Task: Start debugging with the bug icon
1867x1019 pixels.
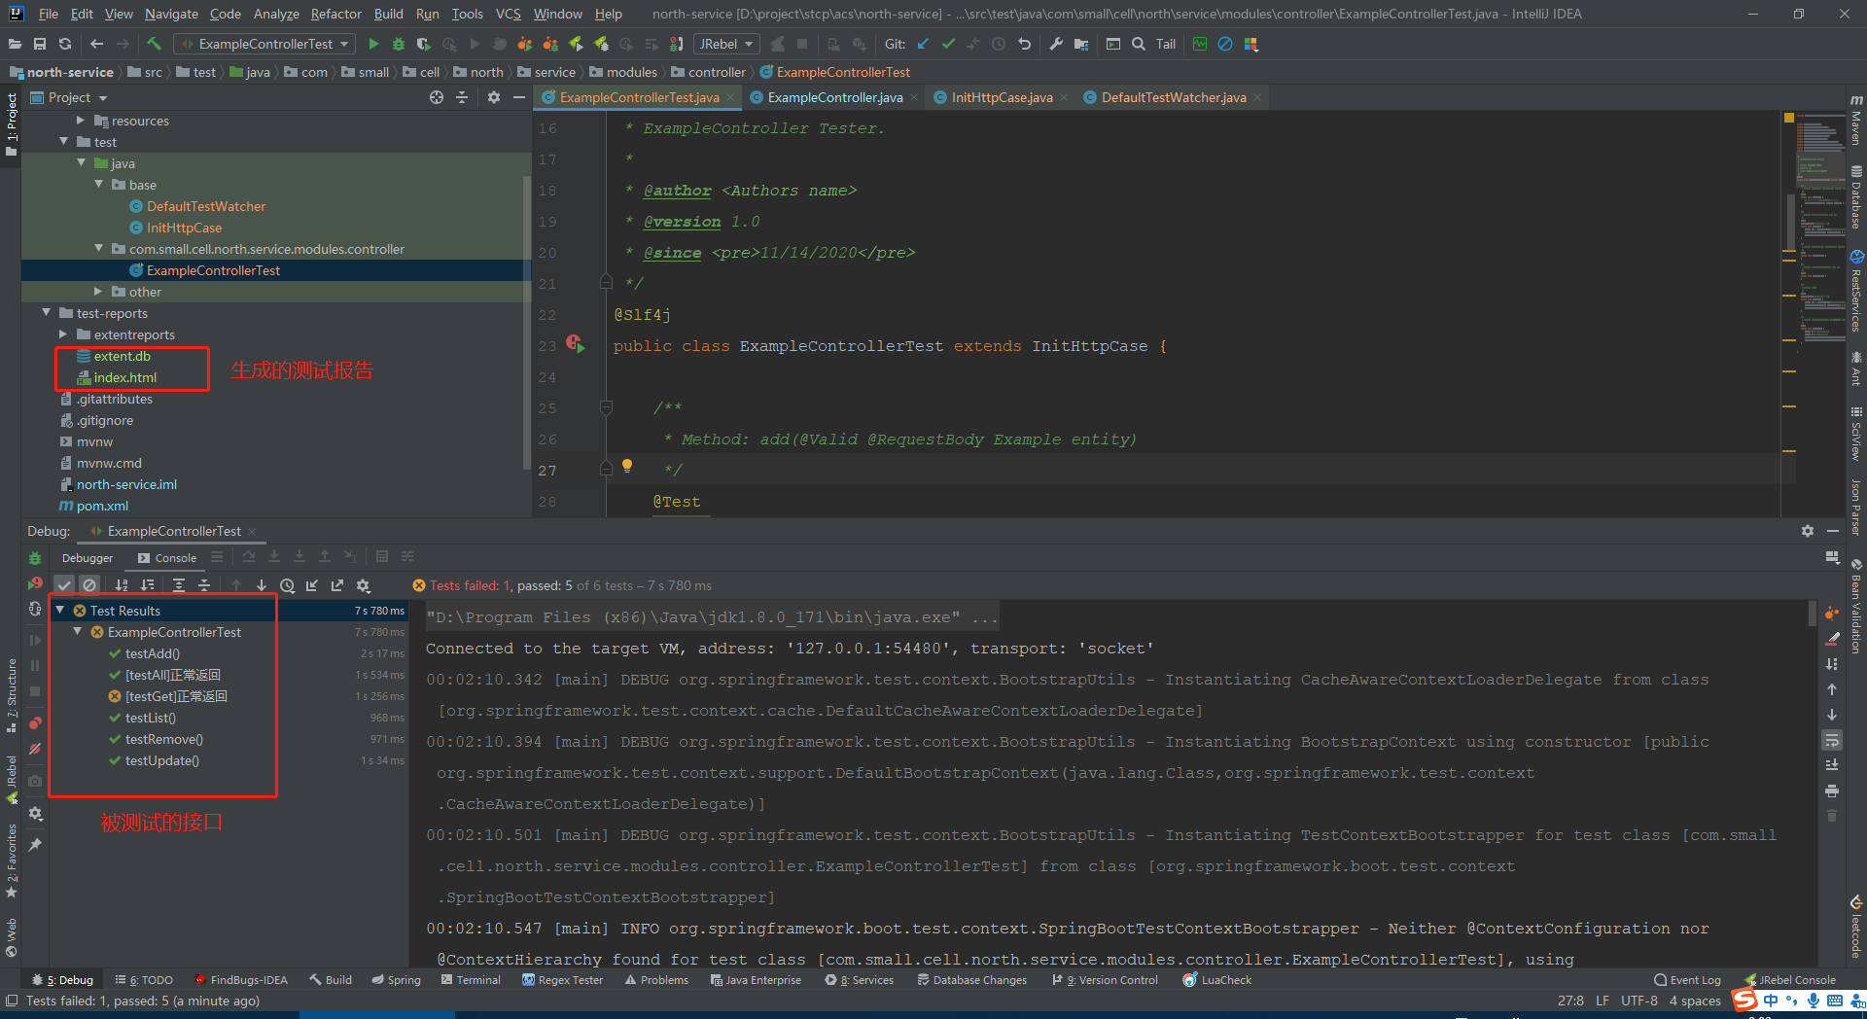Action: [398, 44]
